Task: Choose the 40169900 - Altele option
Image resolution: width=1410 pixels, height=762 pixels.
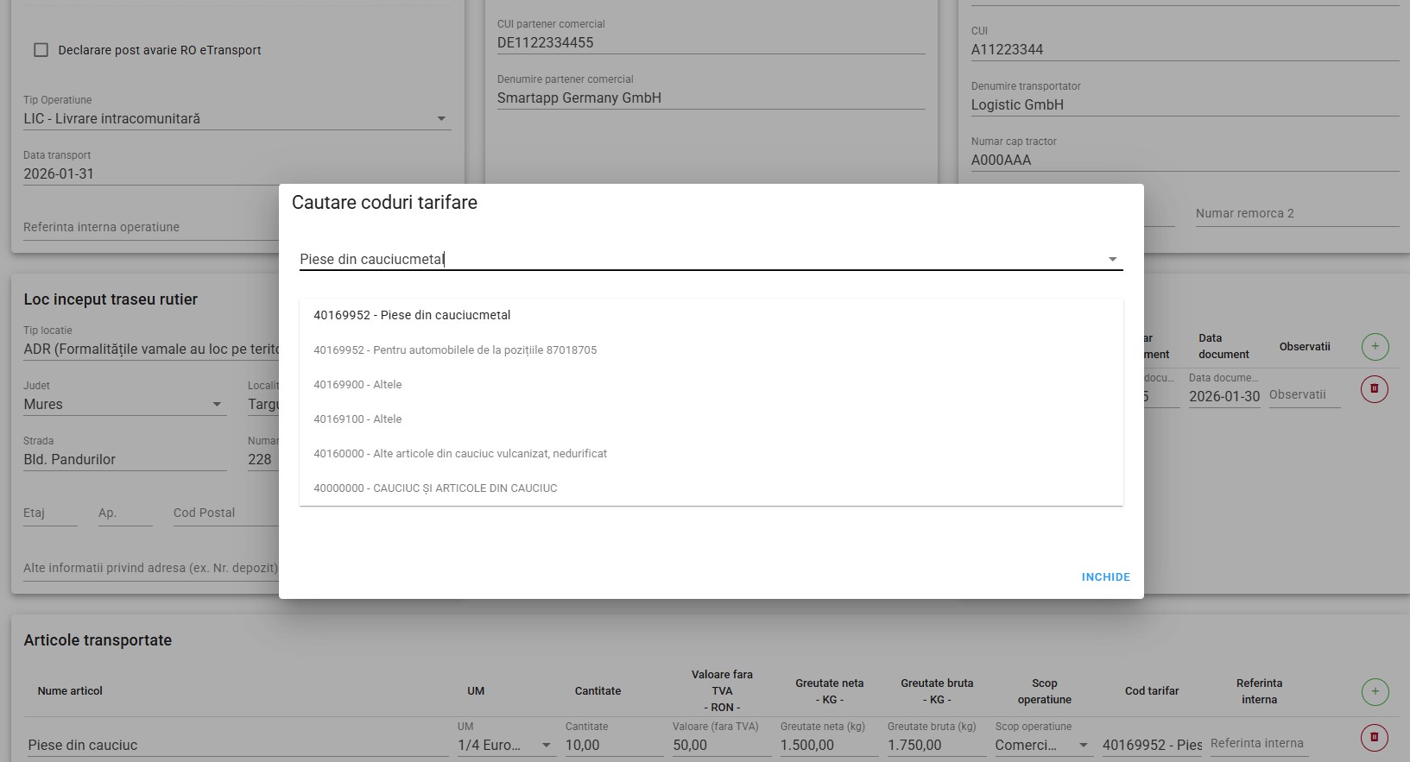Action: pos(357,384)
